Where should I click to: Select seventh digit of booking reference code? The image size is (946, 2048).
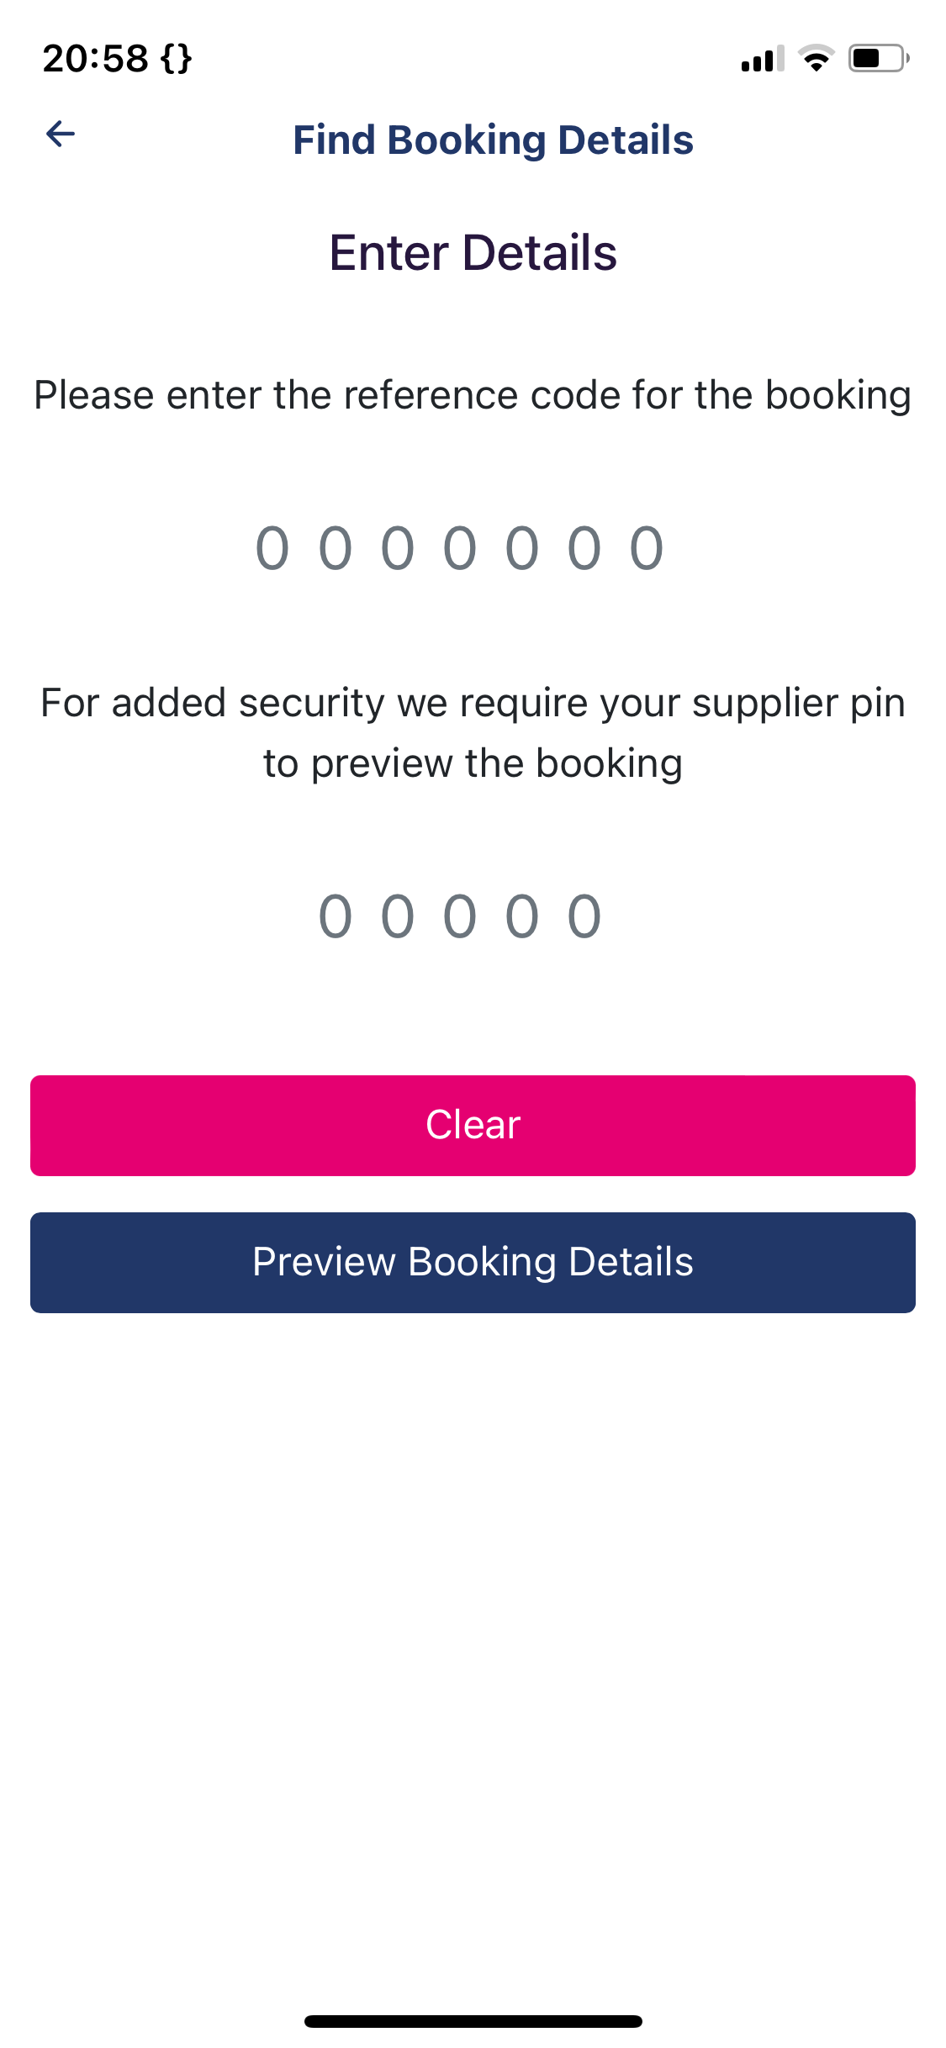647,548
